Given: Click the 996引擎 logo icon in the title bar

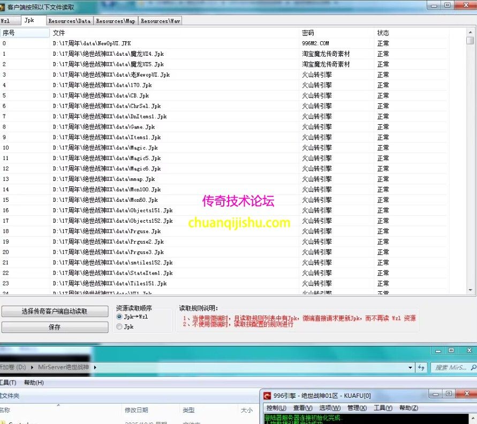Looking at the screenshot, I should pos(266,396).
